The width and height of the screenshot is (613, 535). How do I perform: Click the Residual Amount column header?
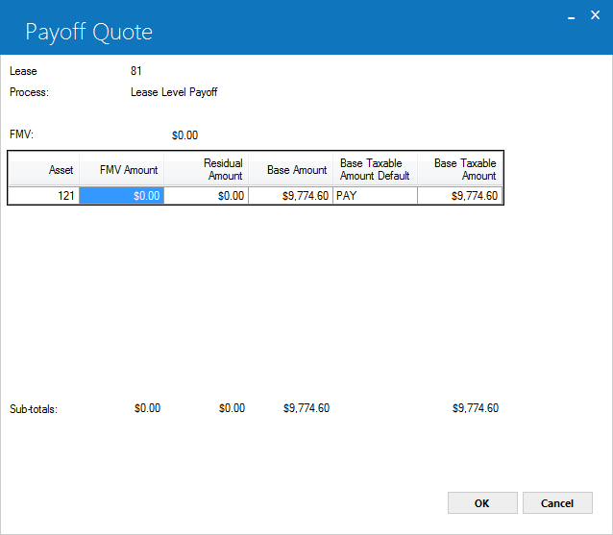point(206,169)
